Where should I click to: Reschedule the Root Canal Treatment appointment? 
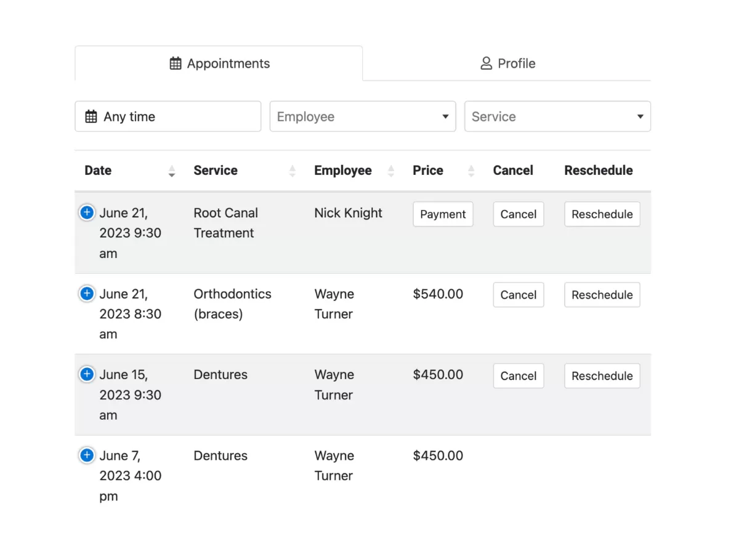click(602, 214)
